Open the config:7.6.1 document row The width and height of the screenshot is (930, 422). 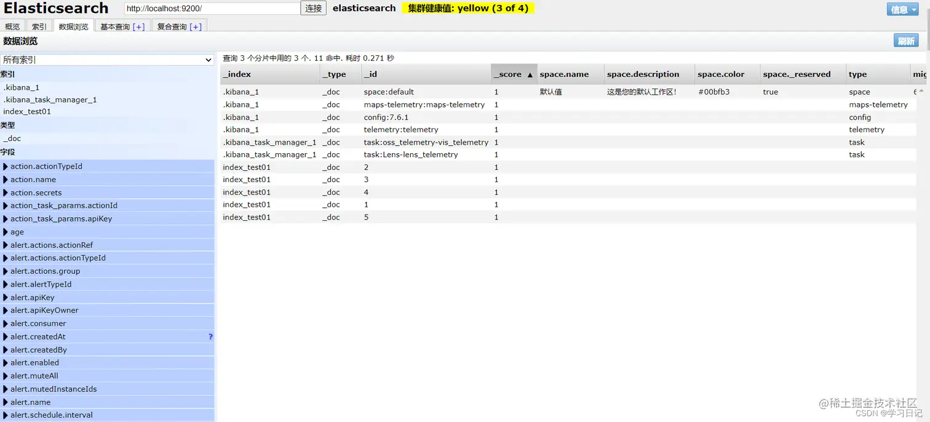(568, 117)
